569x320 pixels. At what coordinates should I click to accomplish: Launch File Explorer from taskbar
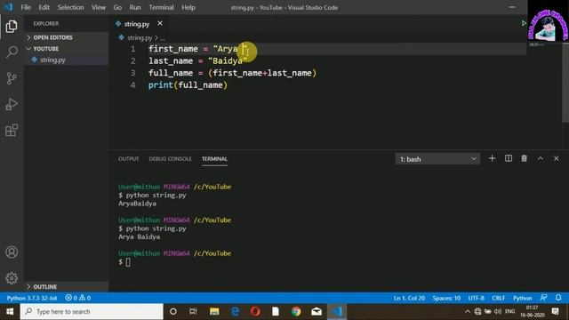pyautogui.click(x=214, y=312)
